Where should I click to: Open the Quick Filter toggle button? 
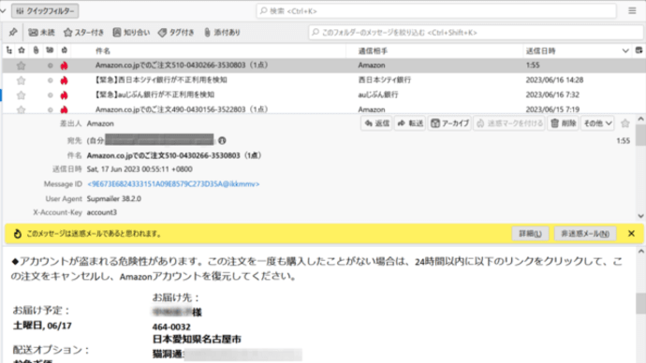[45, 11]
